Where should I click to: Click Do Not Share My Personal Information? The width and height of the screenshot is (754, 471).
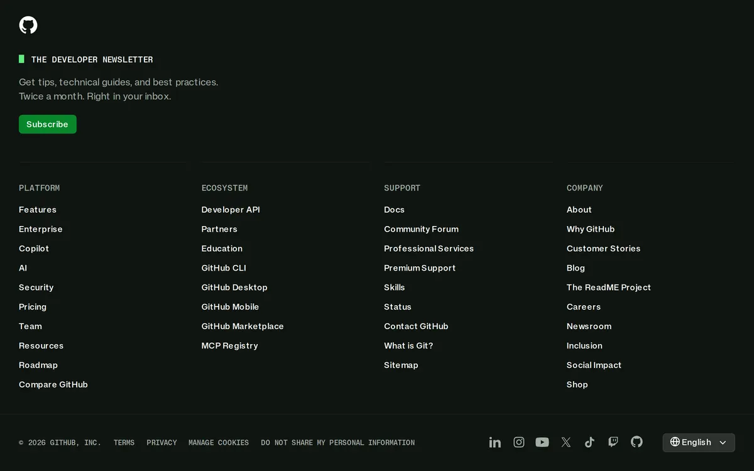(338, 443)
